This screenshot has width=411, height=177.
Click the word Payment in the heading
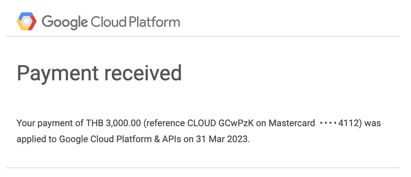coord(58,73)
